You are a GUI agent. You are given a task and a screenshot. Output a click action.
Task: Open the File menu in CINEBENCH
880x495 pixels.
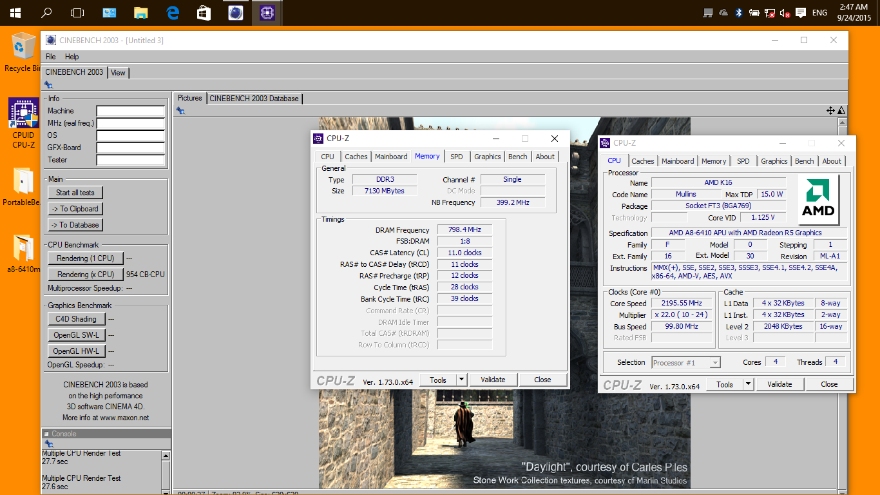50,57
